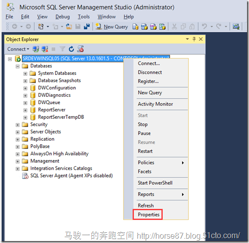
Task: Click the New Project toolbar icon
Action: point(41,26)
